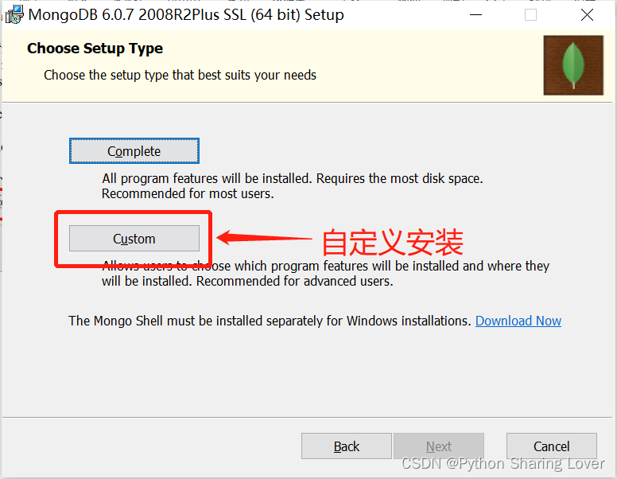
Task: Click the CSDN Python Sharing Lover watermark
Action: pyautogui.click(x=503, y=464)
